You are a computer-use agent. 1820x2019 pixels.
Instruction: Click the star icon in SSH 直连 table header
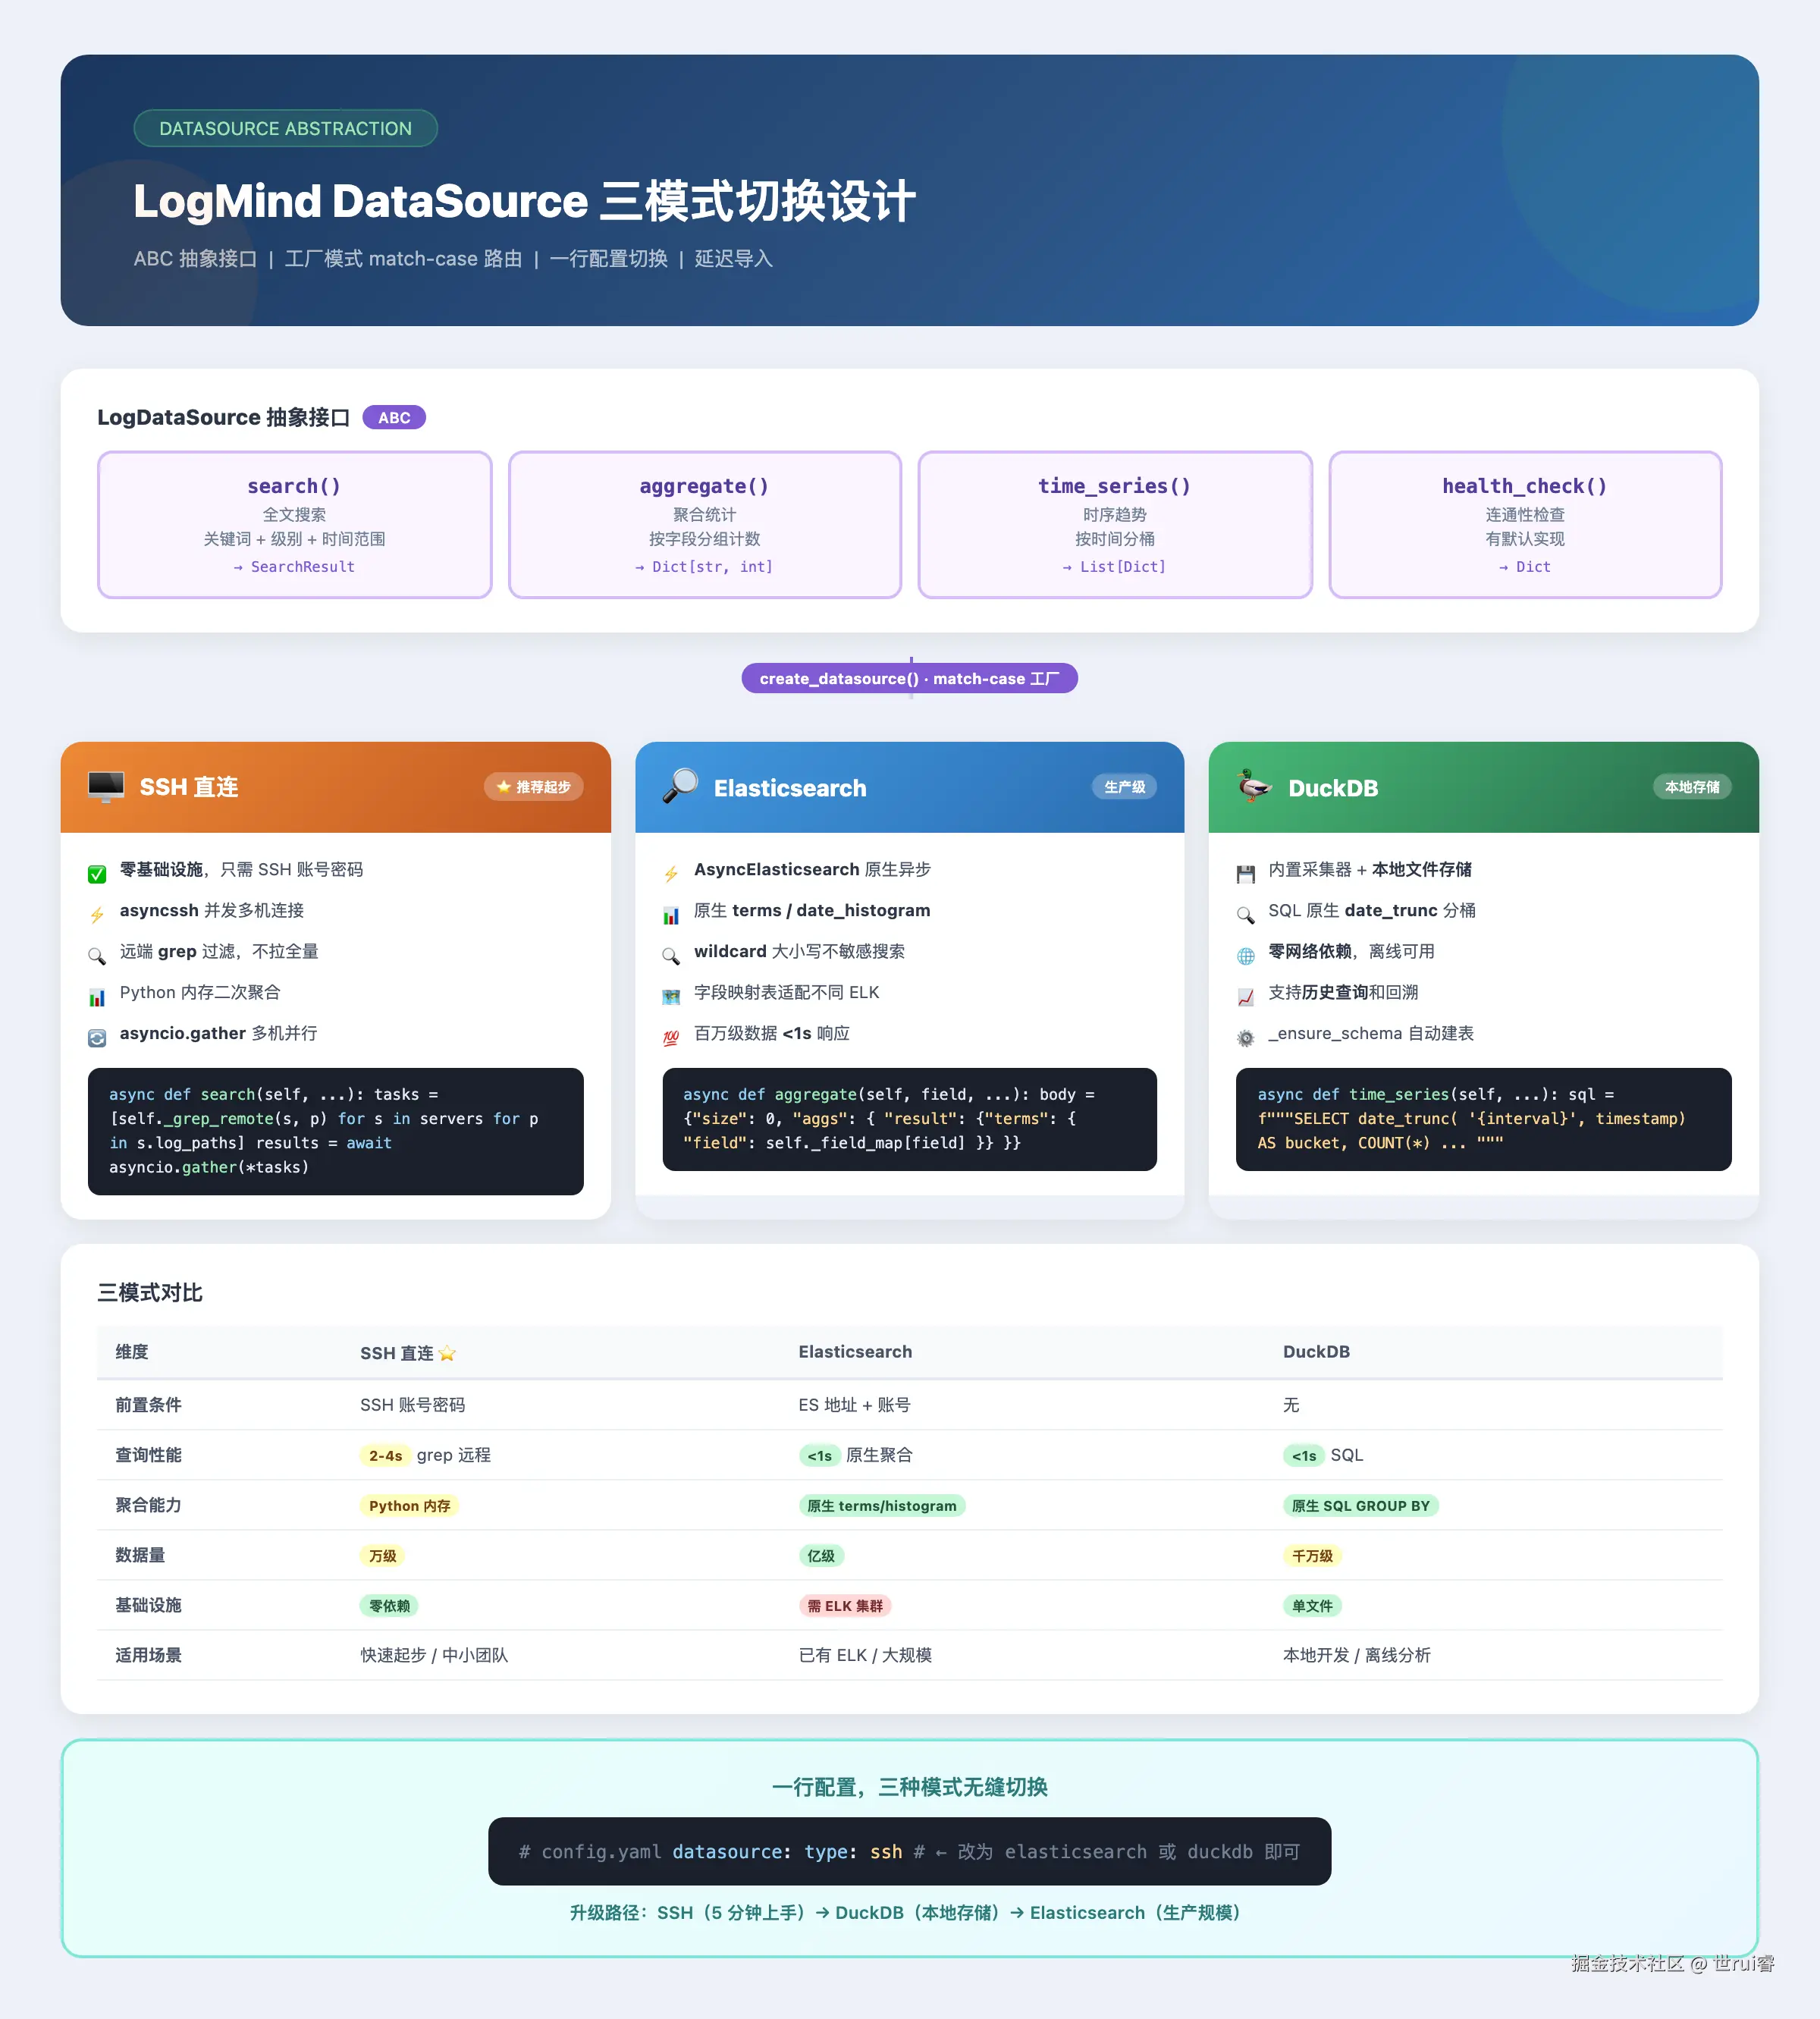point(447,1353)
